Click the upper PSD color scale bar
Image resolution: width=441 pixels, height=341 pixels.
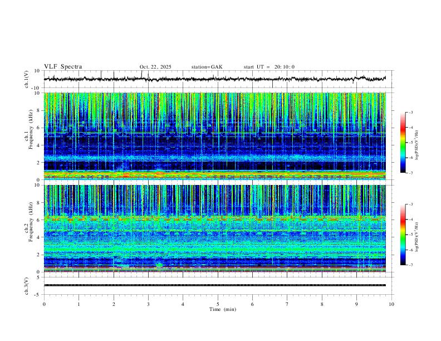coord(403,143)
